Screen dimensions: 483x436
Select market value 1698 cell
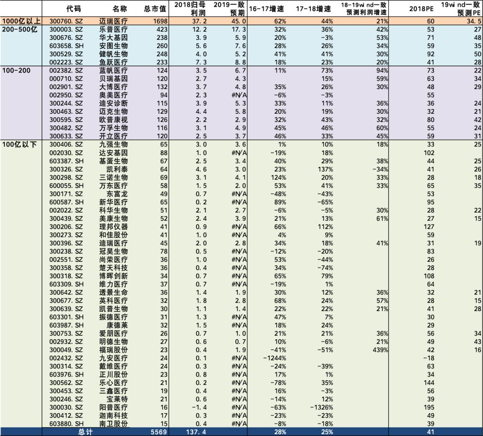coord(160,21)
